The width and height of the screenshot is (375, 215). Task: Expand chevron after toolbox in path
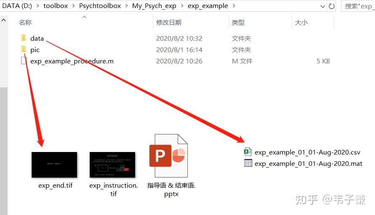[73, 6]
